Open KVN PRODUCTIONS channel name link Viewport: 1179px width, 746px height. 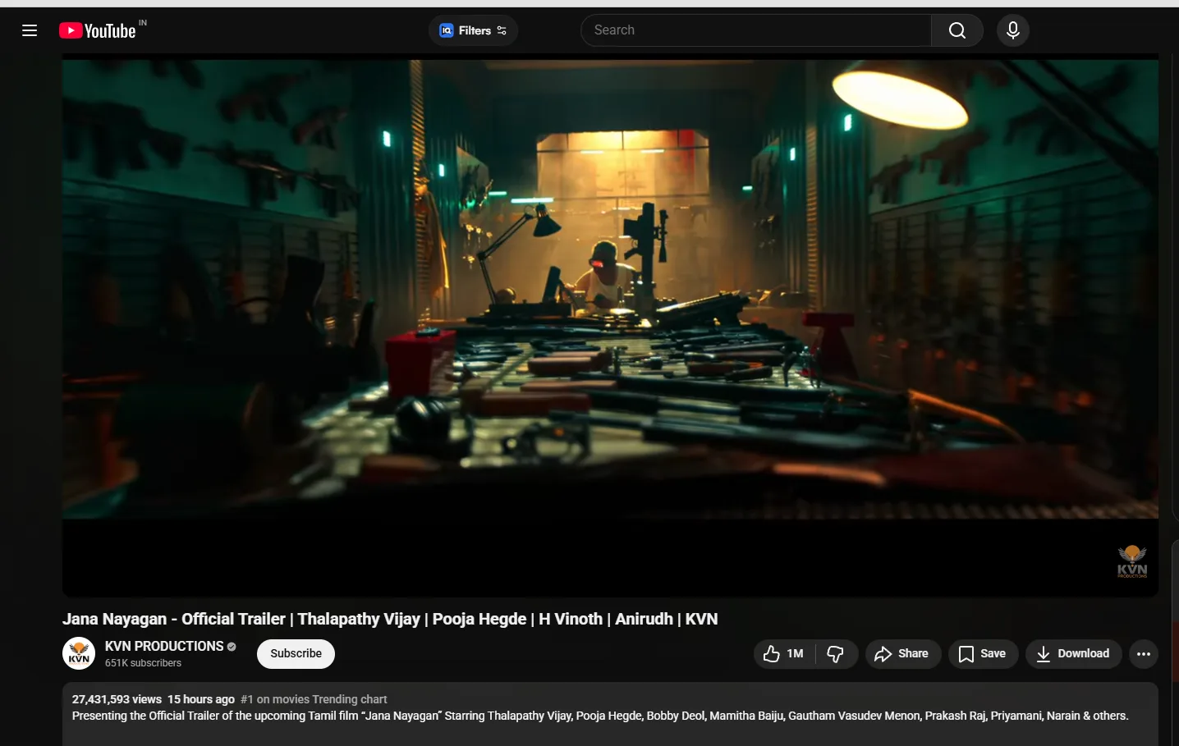[164, 646]
